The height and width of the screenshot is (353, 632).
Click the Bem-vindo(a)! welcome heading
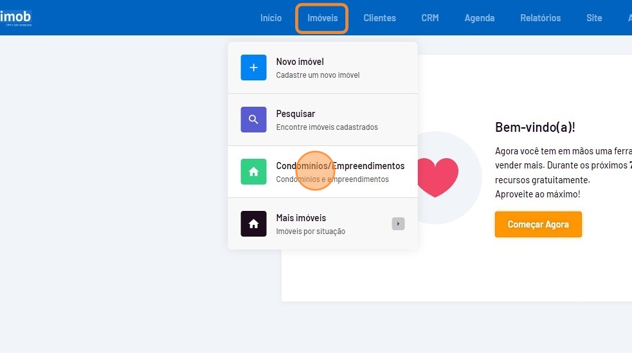coord(535,127)
